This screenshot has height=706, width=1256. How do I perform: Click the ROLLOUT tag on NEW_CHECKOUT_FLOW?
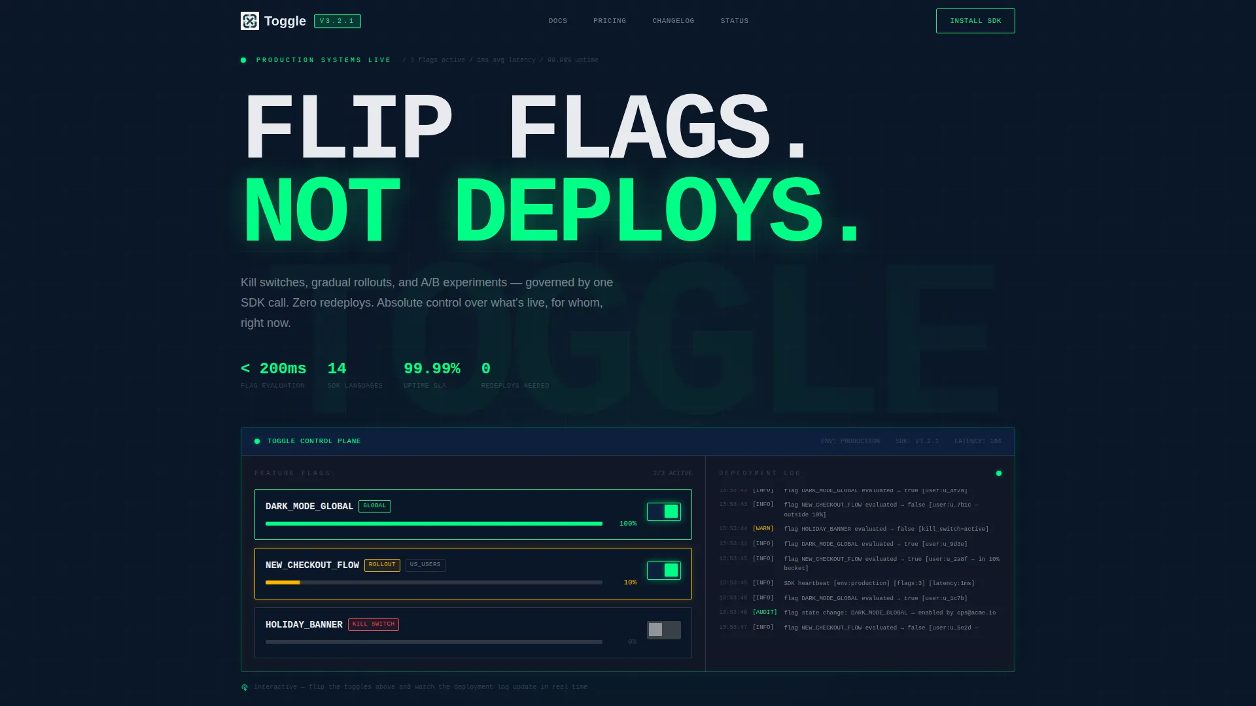coord(382,565)
